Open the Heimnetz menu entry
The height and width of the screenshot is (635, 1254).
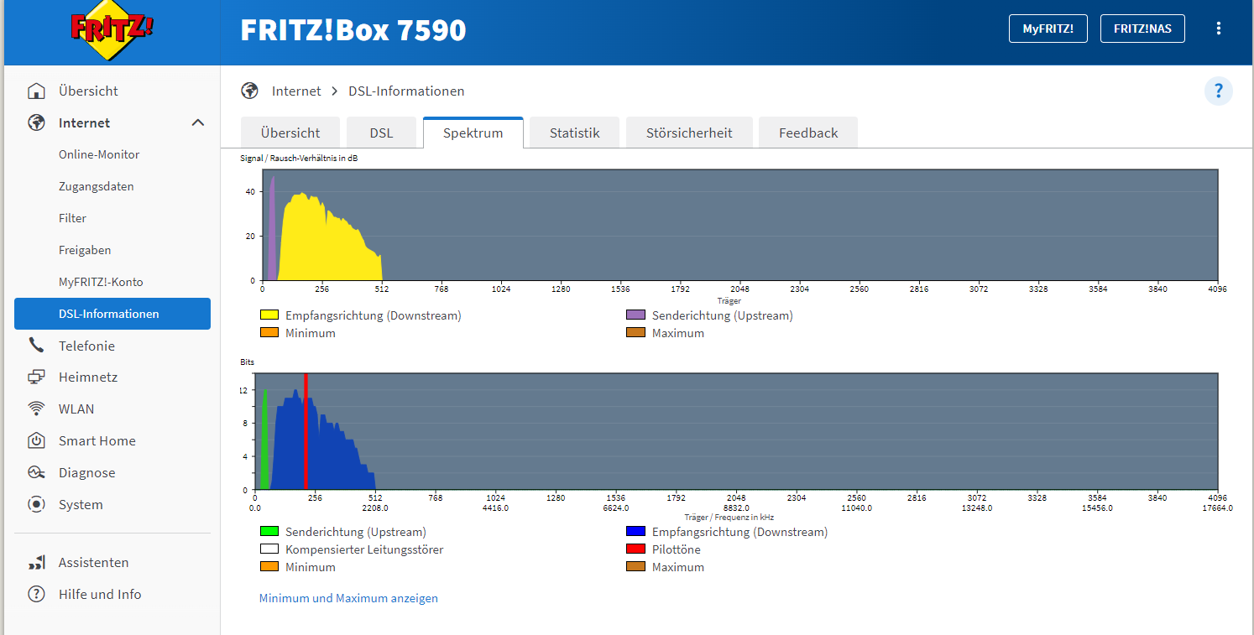(x=88, y=377)
